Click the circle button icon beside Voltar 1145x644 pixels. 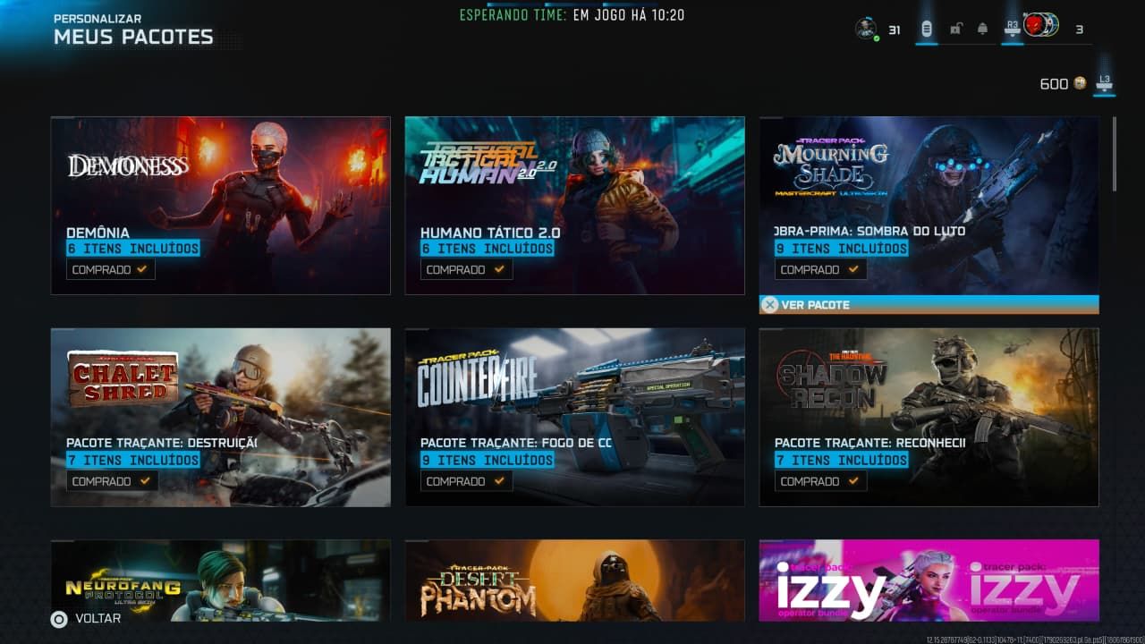click(x=59, y=618)
